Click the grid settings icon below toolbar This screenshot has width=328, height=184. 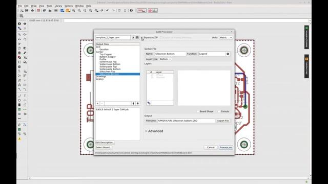22,16
